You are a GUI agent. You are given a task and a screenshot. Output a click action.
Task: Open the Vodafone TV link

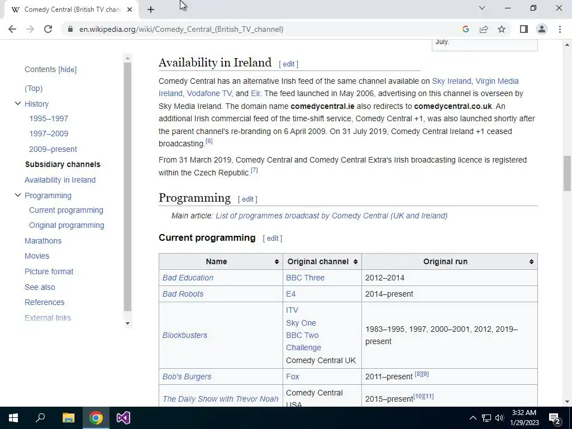coord(209,93)
